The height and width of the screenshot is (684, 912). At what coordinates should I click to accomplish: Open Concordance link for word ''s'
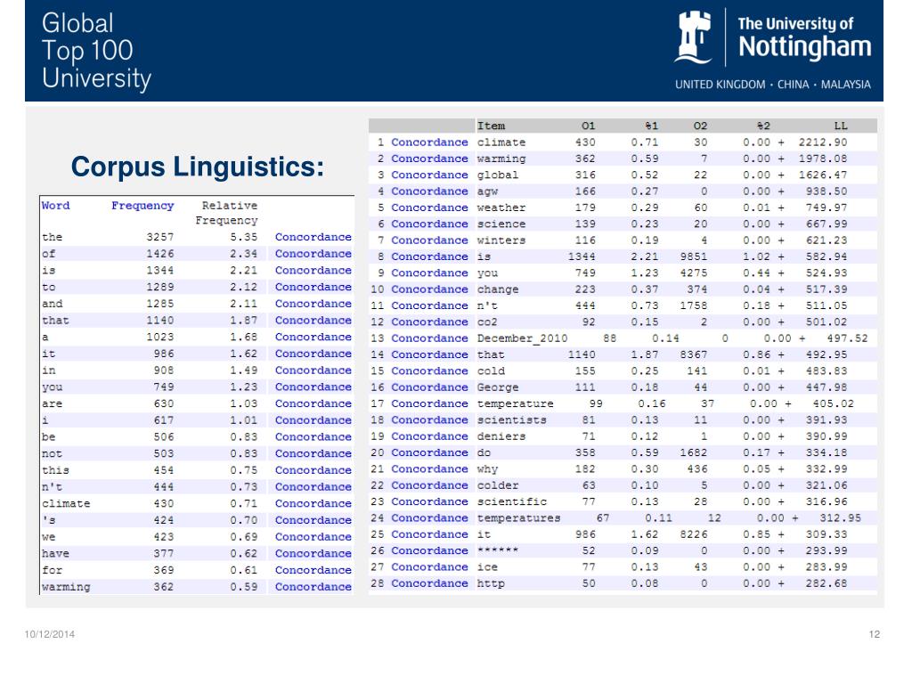(313, 520)
